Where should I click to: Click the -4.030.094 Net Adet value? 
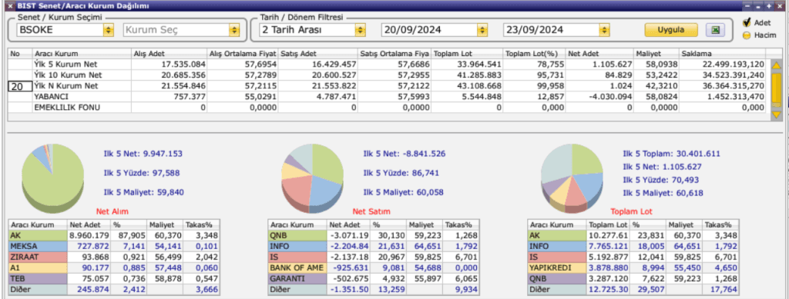(611, 97)
